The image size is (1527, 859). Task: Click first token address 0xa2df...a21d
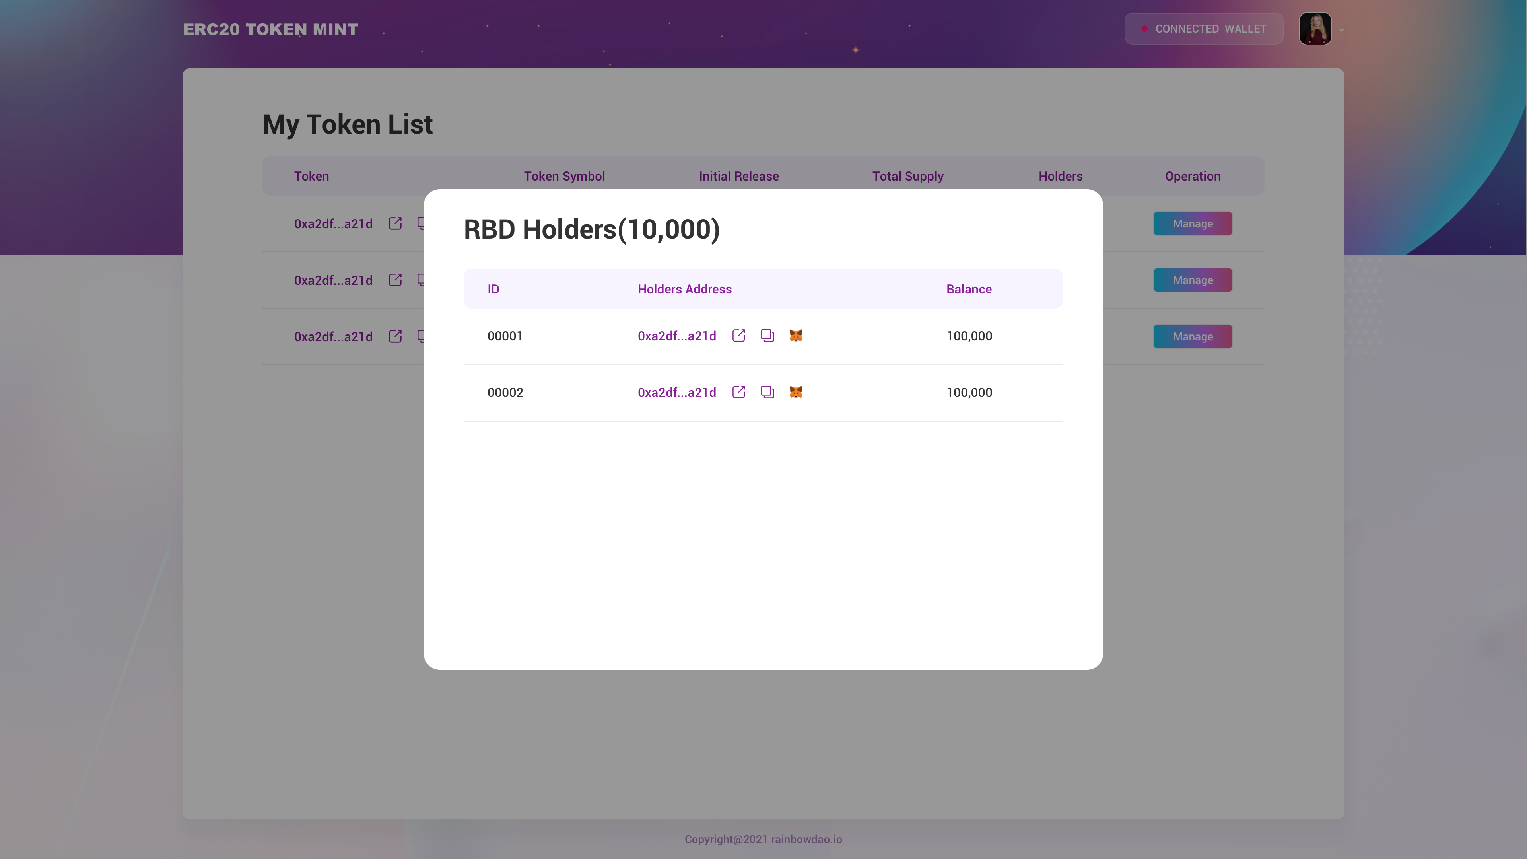point(333,224)
